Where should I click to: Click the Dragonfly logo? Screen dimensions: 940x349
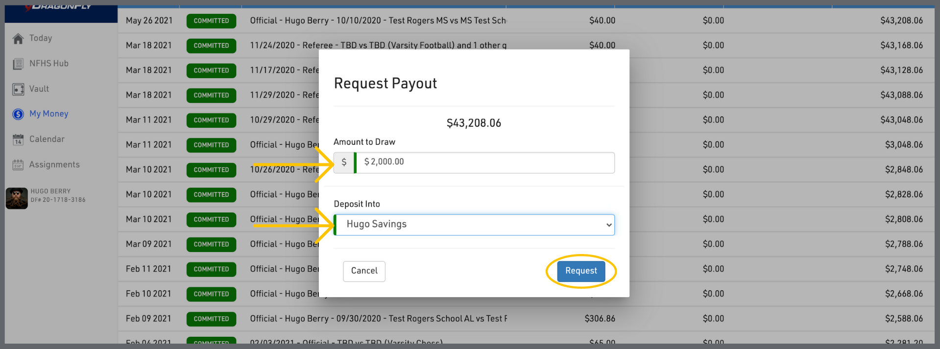pos(59,7)
